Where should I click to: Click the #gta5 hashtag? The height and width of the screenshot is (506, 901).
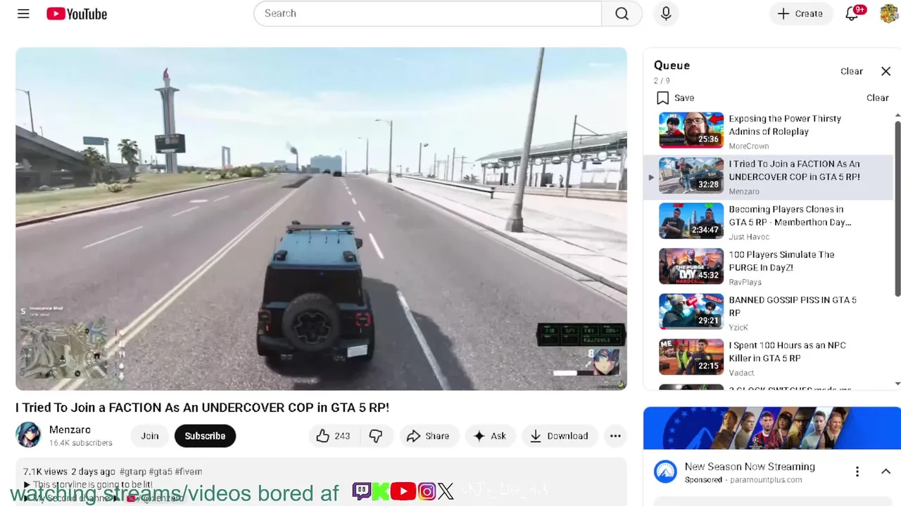[160, 472]
